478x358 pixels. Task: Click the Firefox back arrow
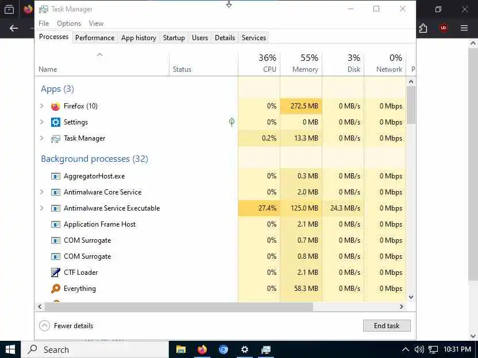point(14,28)
